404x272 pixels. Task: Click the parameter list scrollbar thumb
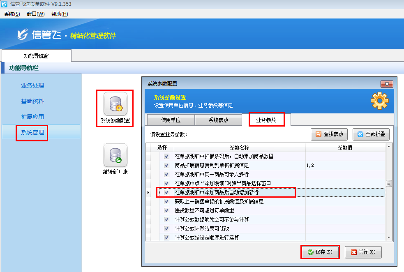(x=389, y=183)
